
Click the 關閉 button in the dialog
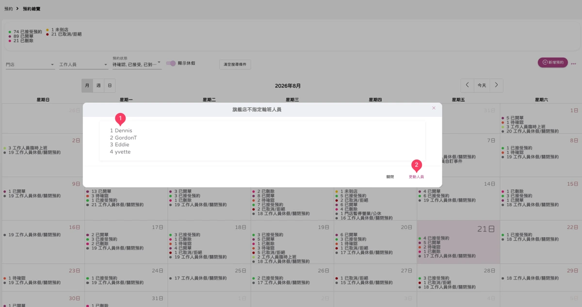point(390,177)
